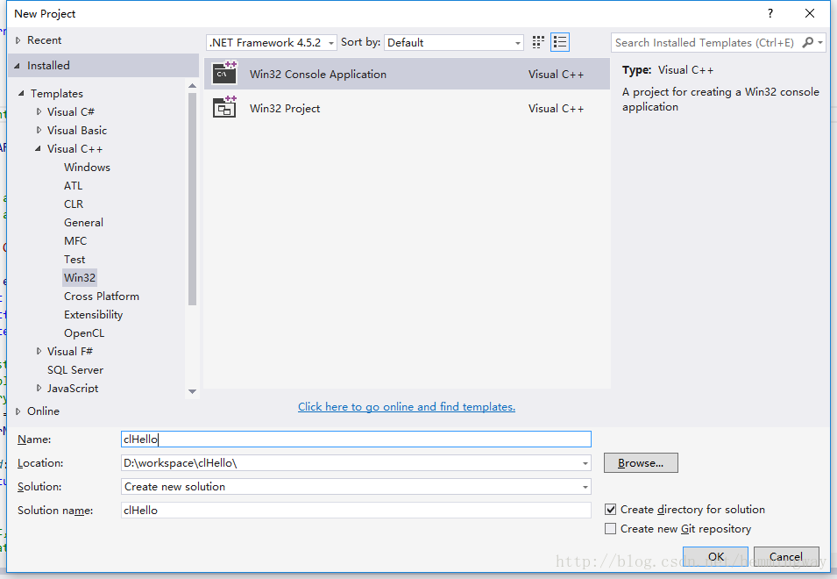Click the Win32 Project template icon
The width and height of the screenshot is (837, 579).
tap(224, 107)
